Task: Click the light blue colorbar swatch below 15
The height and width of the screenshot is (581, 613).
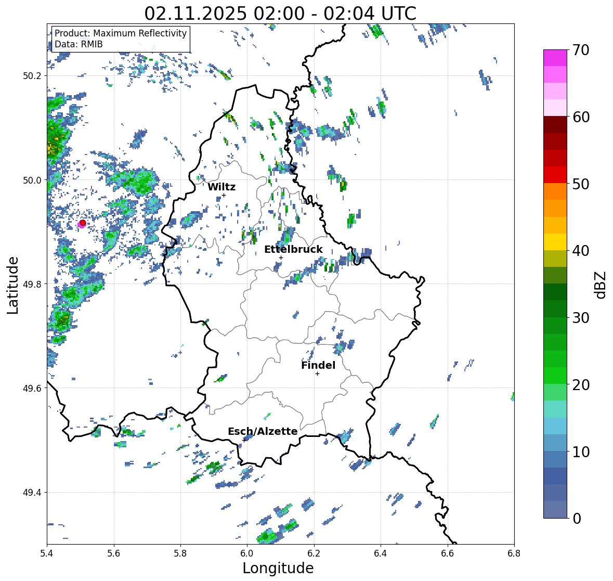Action: point(555,426)
